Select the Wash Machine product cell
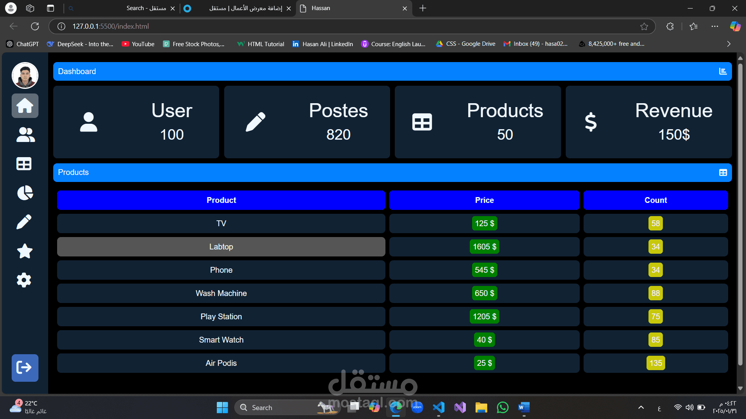746x419 pixels. tap(221, 293)
